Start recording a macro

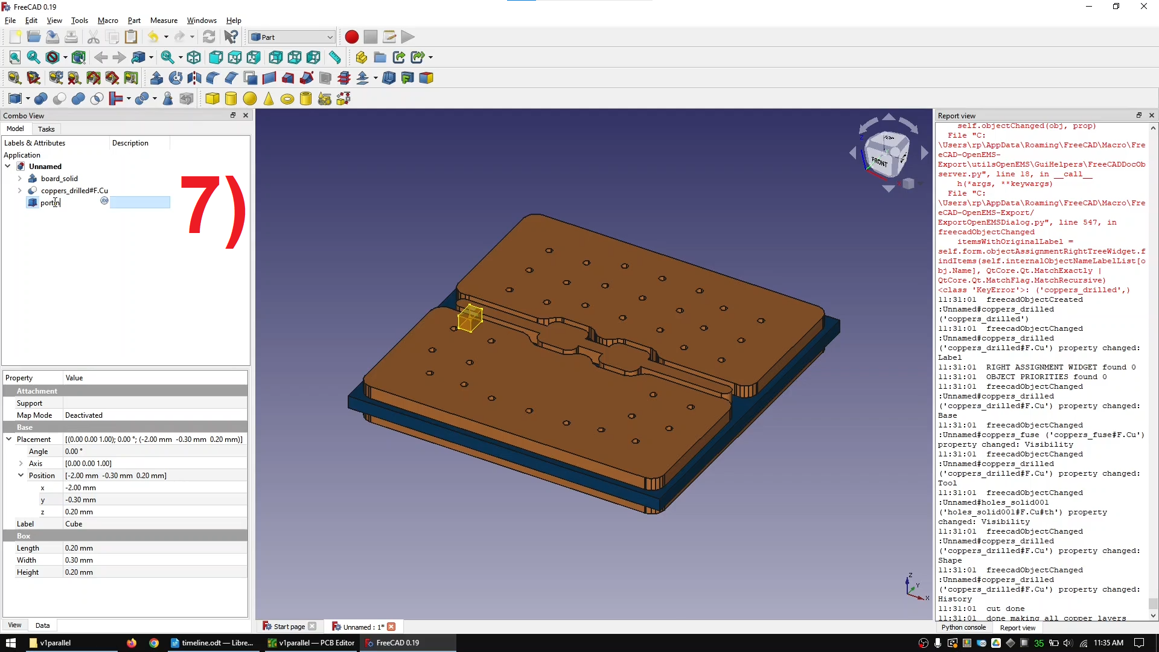[x=351, y=37]
